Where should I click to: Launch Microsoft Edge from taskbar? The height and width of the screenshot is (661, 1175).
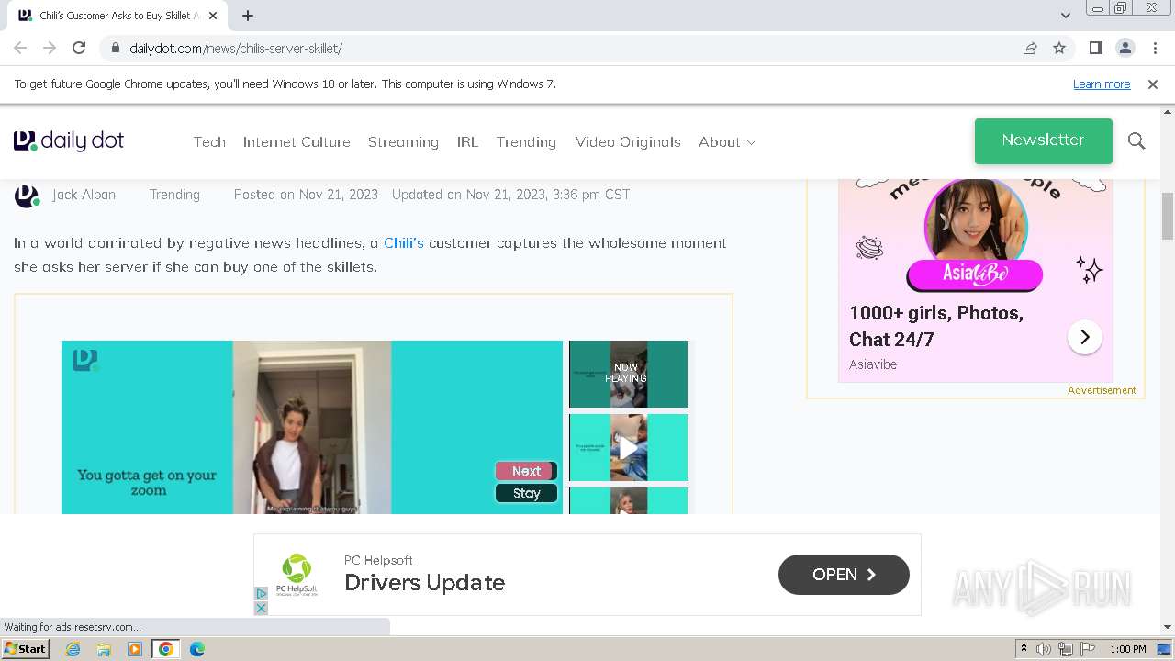197,649
